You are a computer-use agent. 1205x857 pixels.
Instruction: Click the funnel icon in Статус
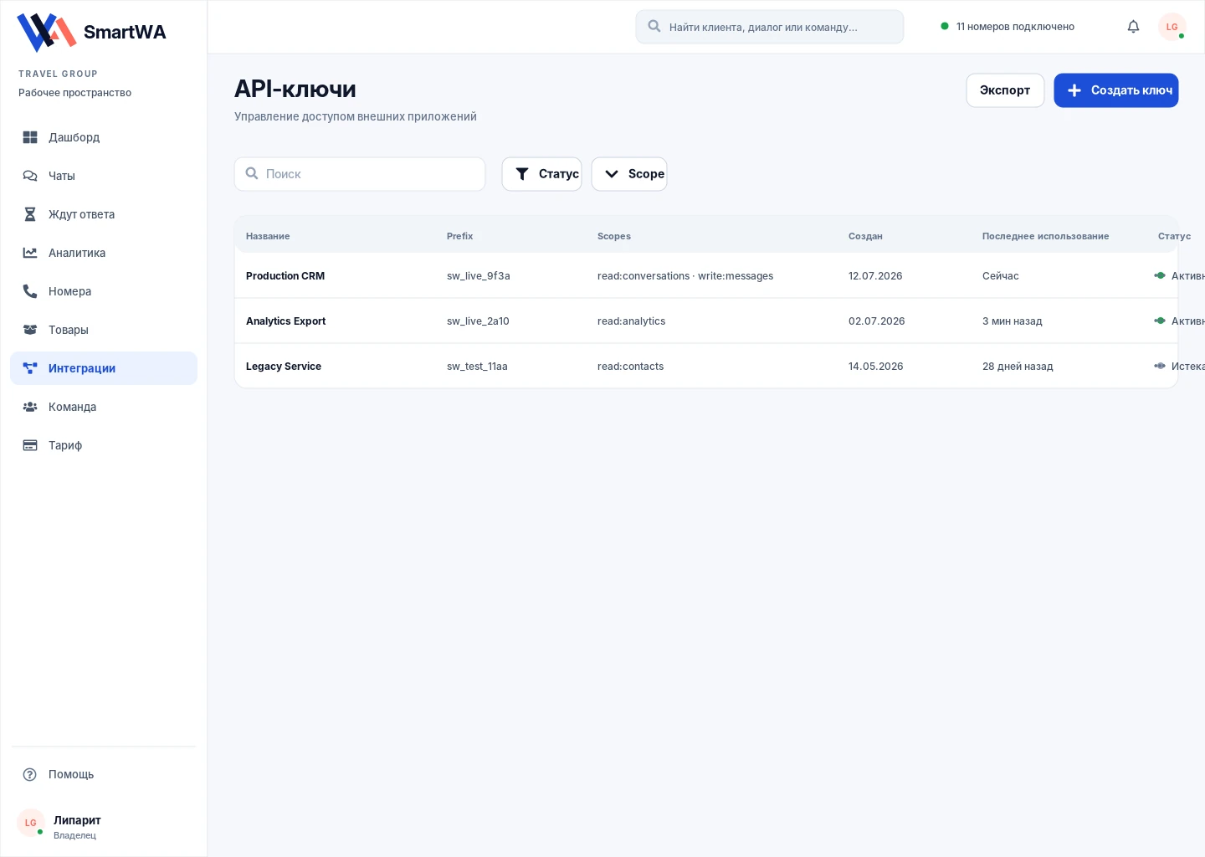click(x=522, y=174)
